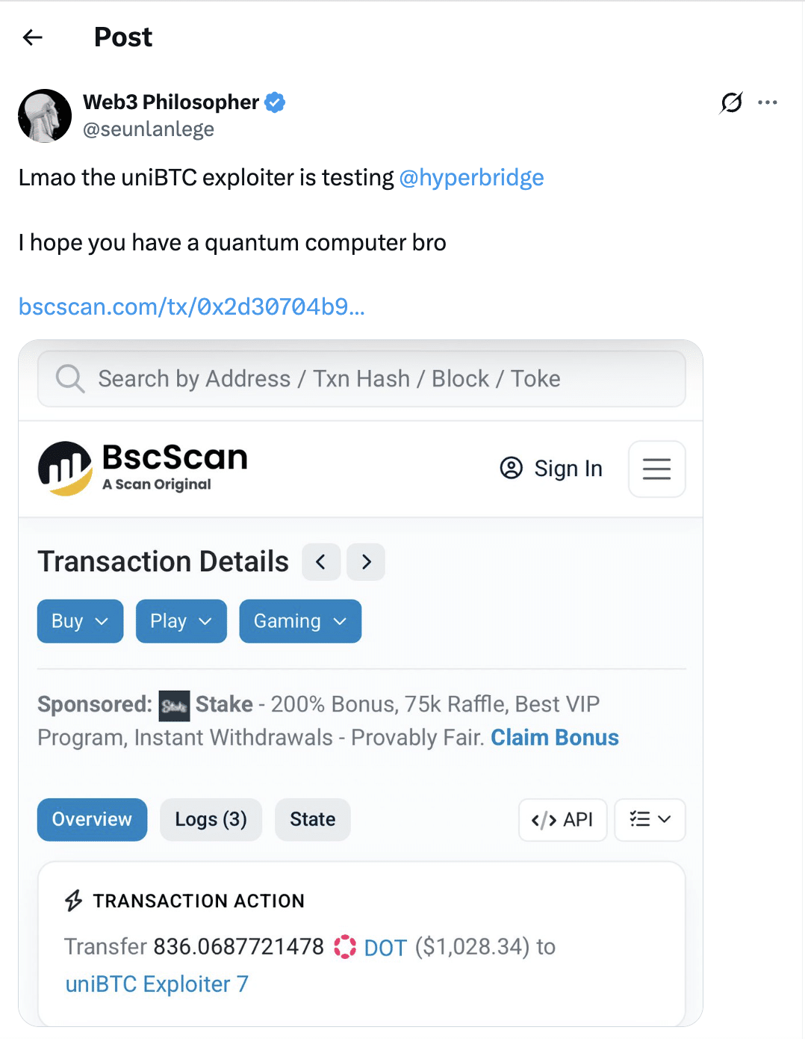805x1039 pixels.
Task: Click the Web3 Philosopher profile avatar
Action: (45, 116)
